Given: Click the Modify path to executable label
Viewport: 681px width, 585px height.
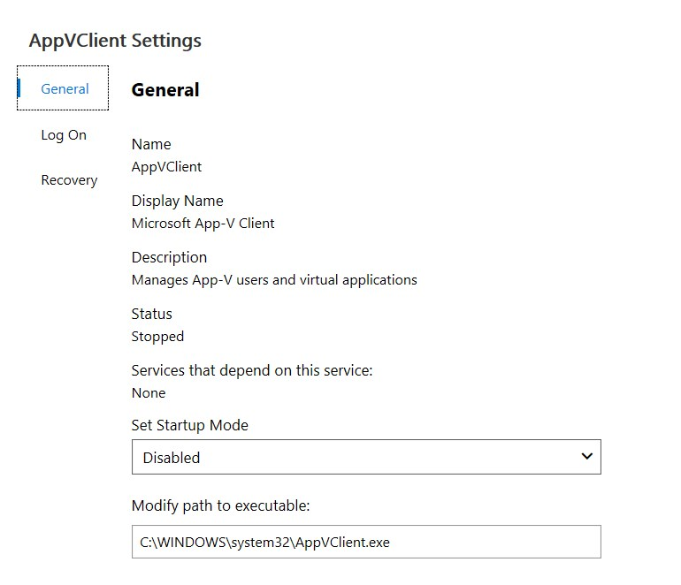Looking at the screenshot, I should tap(220, 506).
